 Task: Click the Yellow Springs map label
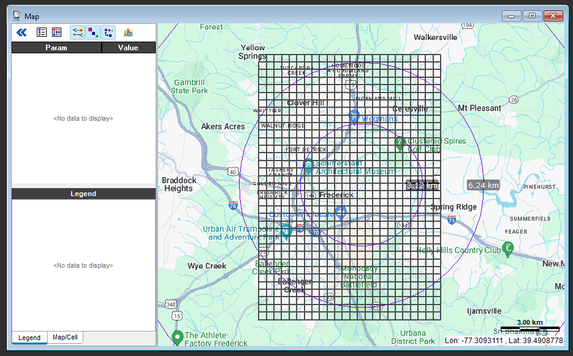click(x=252, y=51)
